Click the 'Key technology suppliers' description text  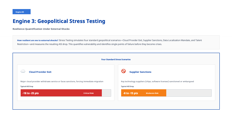click(158, 81)
